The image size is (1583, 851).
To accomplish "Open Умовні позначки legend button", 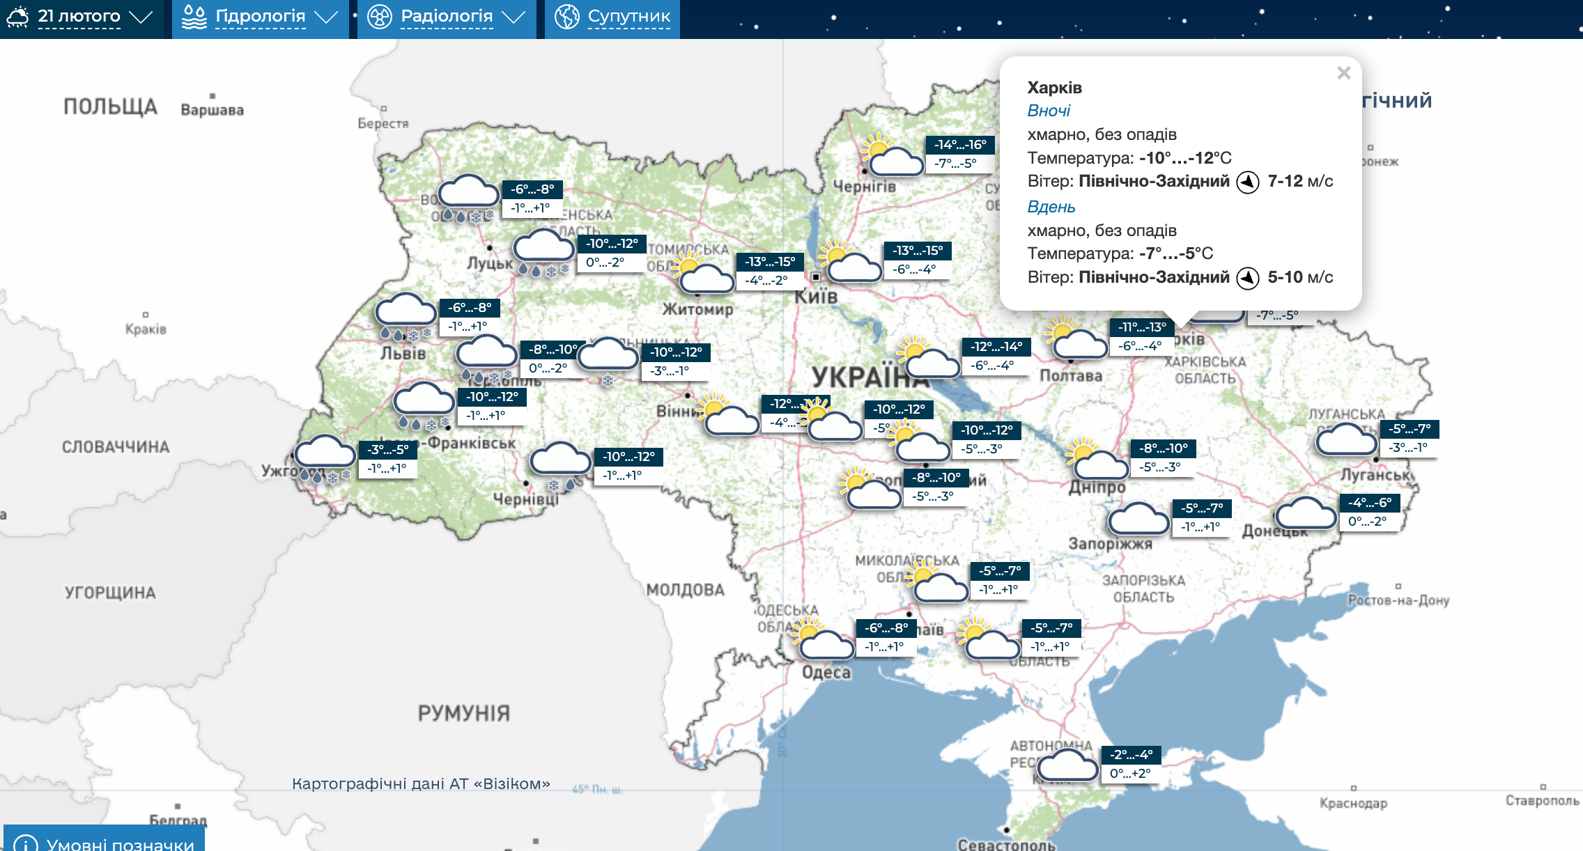I will [x=105, y=841].
